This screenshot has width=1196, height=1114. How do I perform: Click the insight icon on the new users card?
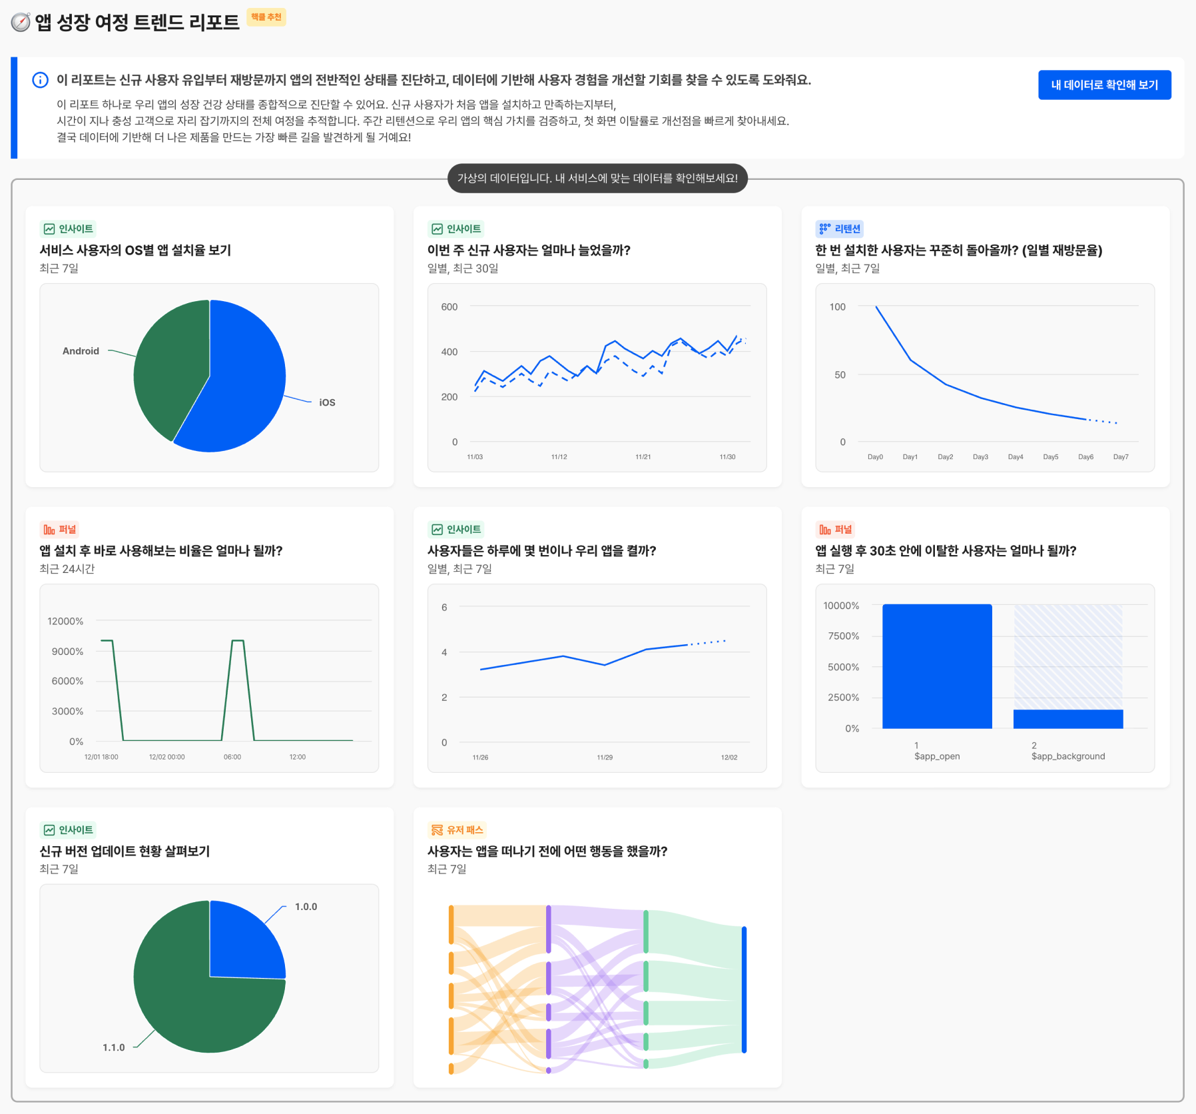[437, 229]
